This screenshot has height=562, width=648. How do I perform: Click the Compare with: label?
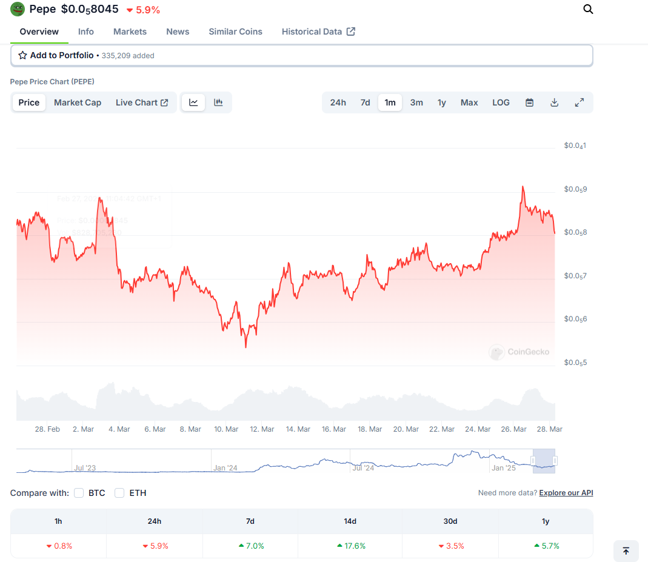(x=39, y=493)
